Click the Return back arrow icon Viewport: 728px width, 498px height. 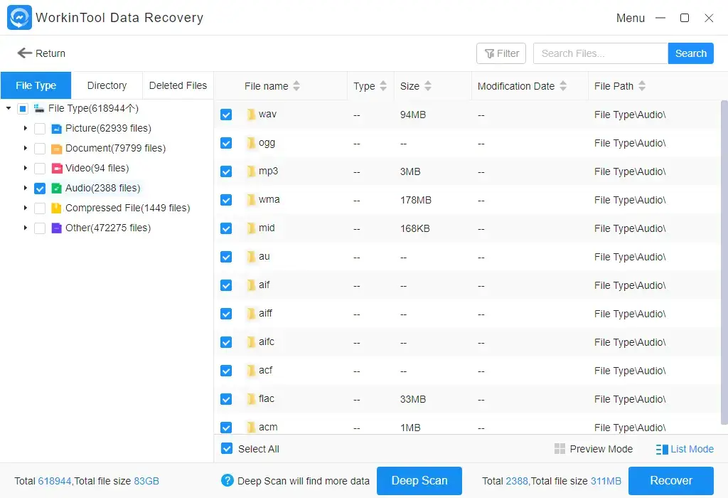pyautogui.click(x=24, y=53)
